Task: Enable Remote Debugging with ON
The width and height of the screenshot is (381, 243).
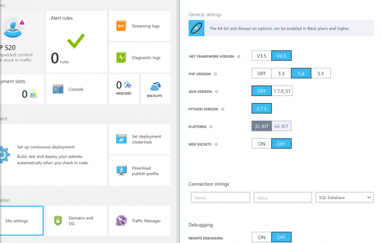Action: (x=262, y=238)
